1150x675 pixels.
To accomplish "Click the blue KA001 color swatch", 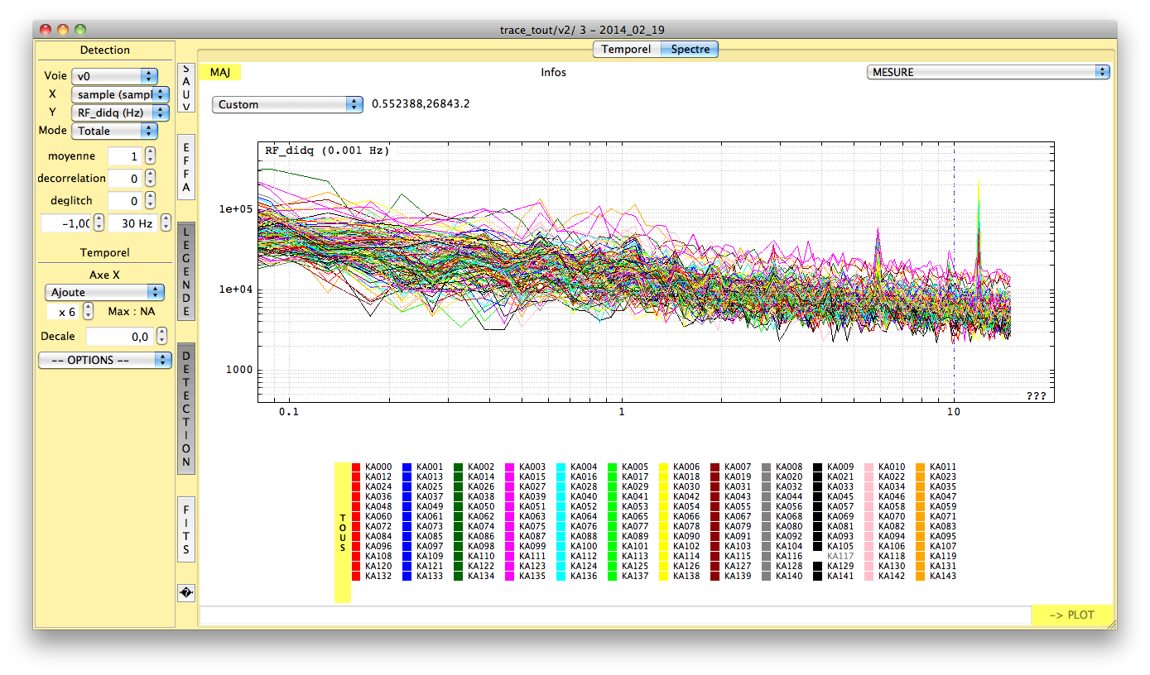I will click(407, 467).
